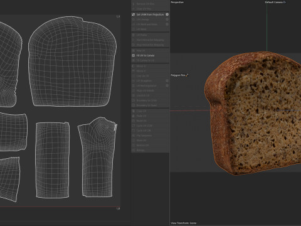Open UV Straighten options gear

167,80
